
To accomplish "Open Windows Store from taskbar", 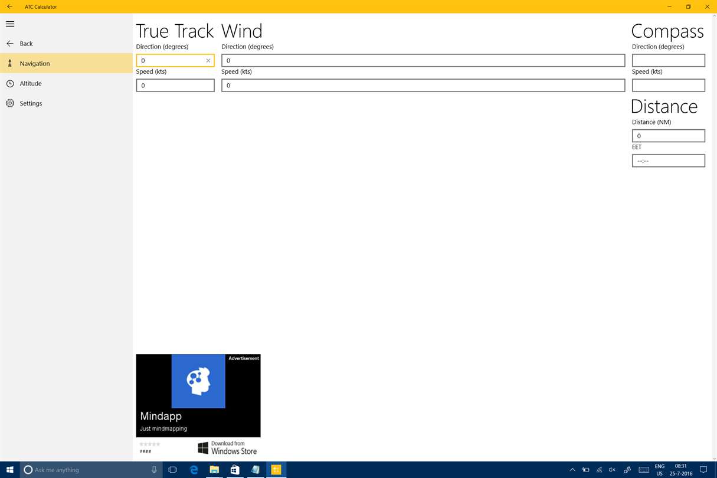I will tap(235, 470).
